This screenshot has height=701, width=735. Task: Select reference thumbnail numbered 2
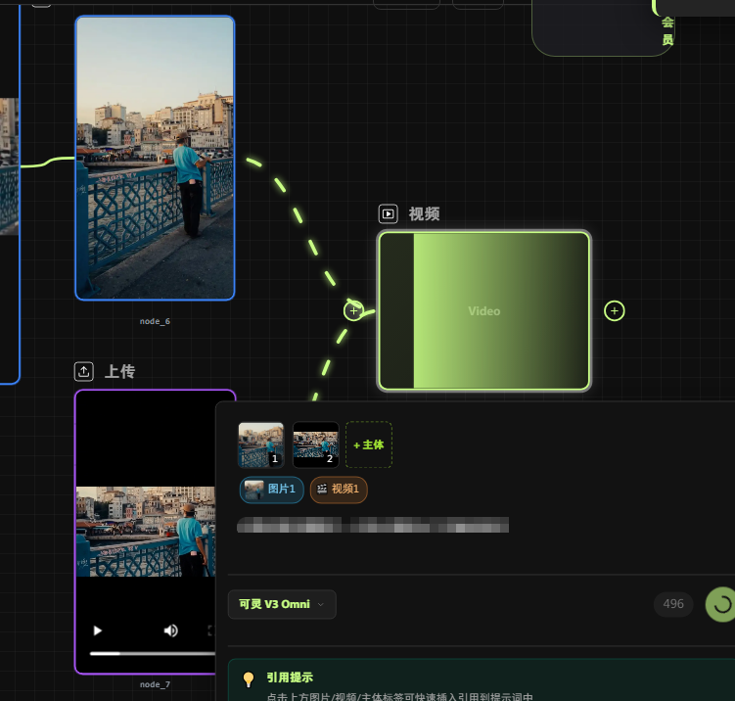click(315, 444)
